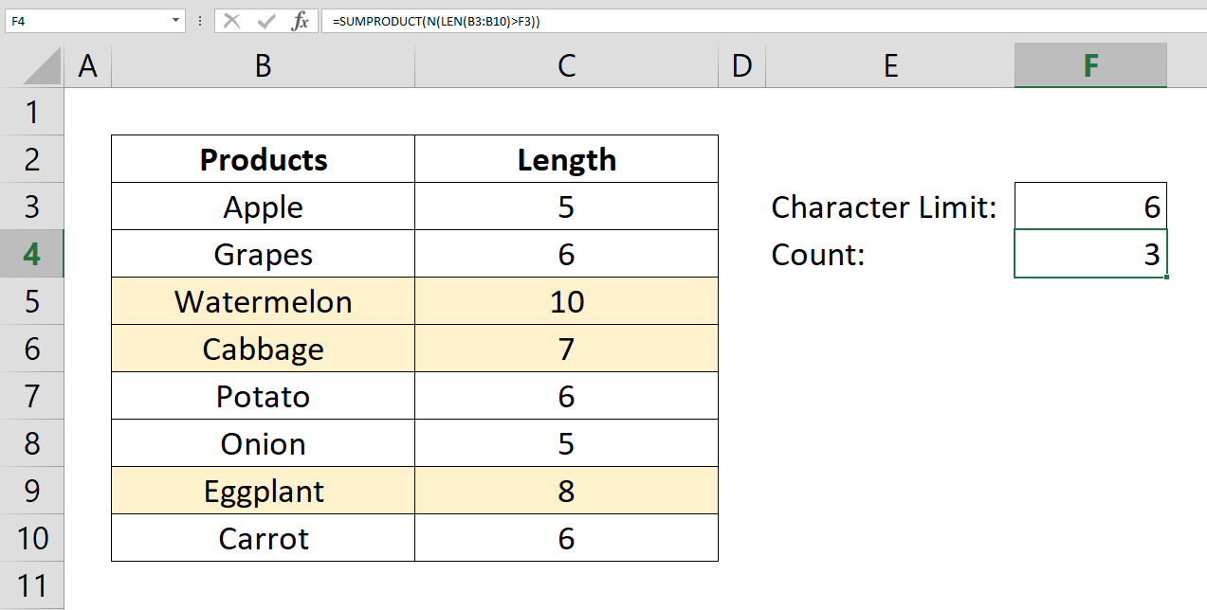Select row 11 header

(x=32, y=585)
